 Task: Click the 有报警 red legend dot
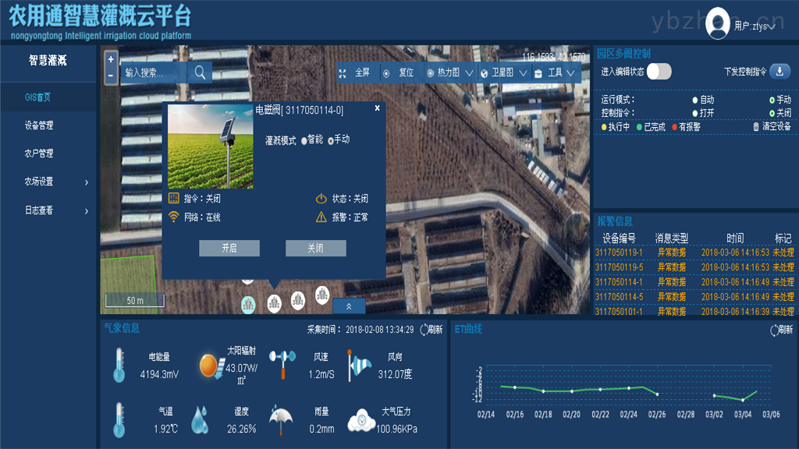(675, 127)
